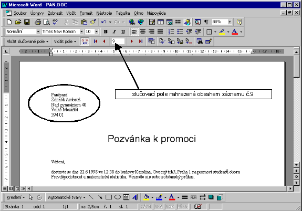Open the Office Assistant help
302x211 pixels.
[x=239, y=22]
